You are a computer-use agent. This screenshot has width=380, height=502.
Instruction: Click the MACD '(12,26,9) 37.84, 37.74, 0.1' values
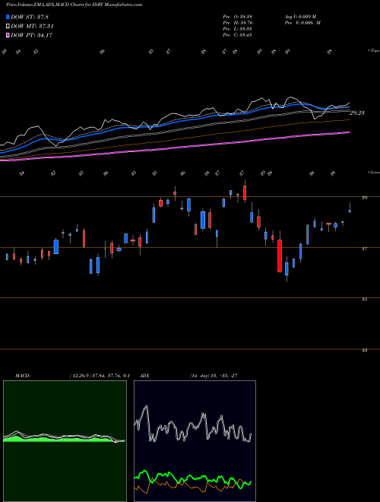[x=99, y=376]
